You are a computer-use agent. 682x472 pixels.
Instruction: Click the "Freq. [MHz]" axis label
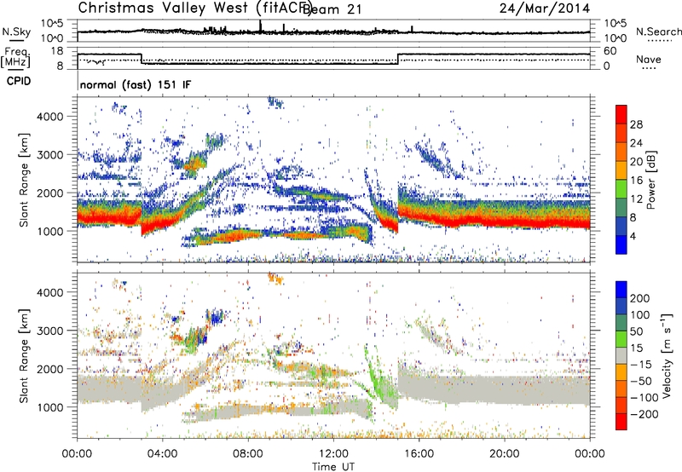click(x=15, y=58)
